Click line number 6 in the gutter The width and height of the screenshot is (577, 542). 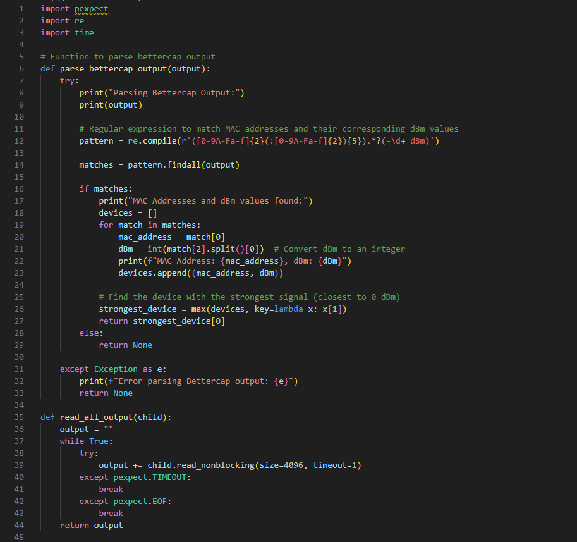[x=21, y=69]
